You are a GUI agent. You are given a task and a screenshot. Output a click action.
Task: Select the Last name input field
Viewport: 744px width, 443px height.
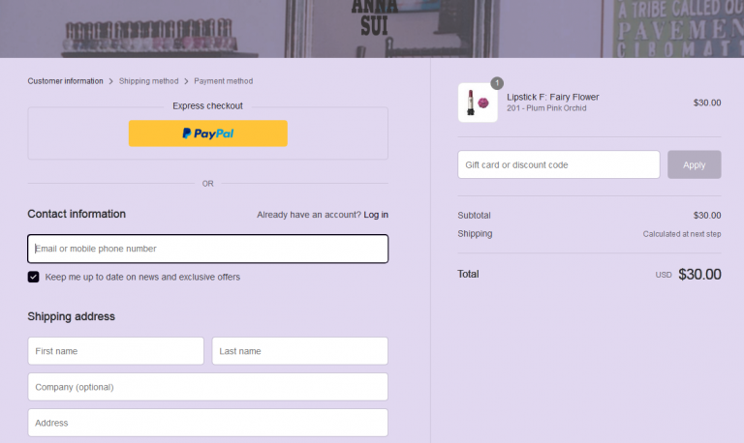(299, 351)
